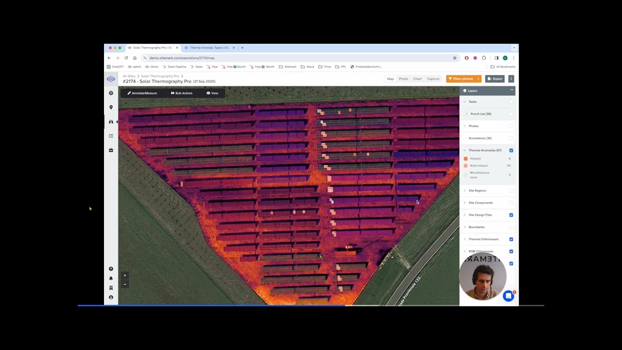The image size is (622, 350).
Task: Click the Export button
Action: click(x=496, y=79)
